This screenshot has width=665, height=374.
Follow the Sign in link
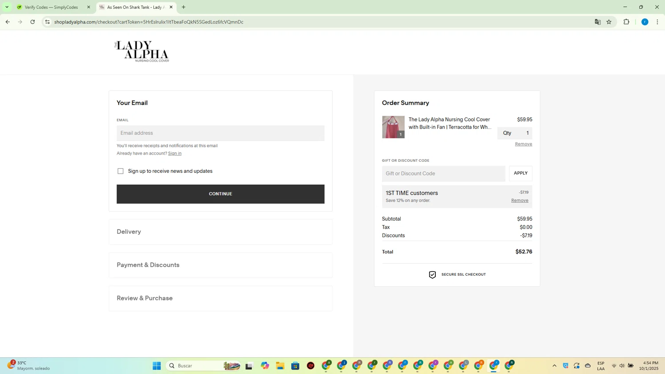pos(175,153)
